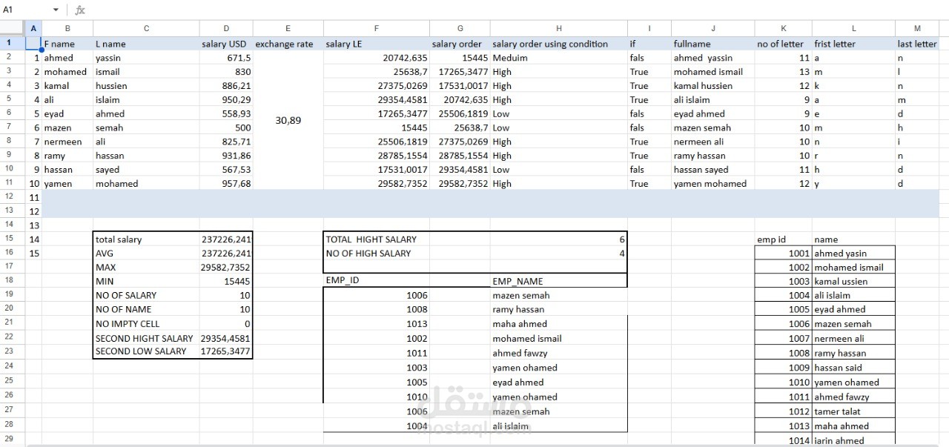
Task: Select column B header
Action: pos(67,29)
